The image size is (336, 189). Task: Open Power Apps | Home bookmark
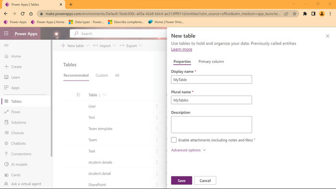tap(48, 22)
